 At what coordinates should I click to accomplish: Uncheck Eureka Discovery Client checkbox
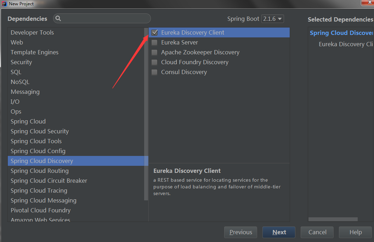[x=154, y=32]
